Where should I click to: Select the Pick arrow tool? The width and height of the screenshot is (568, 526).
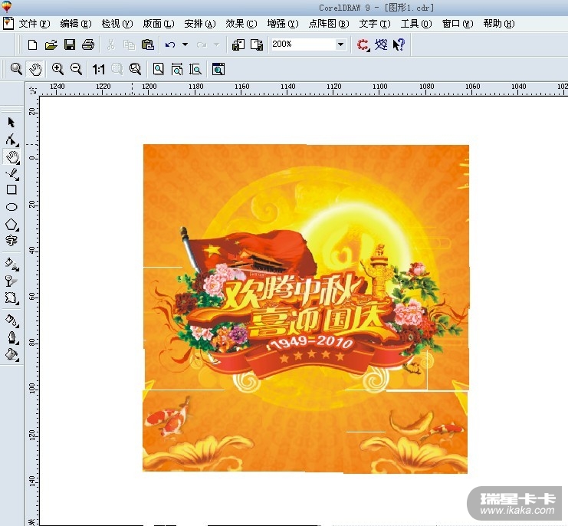(x=11, y=123)
